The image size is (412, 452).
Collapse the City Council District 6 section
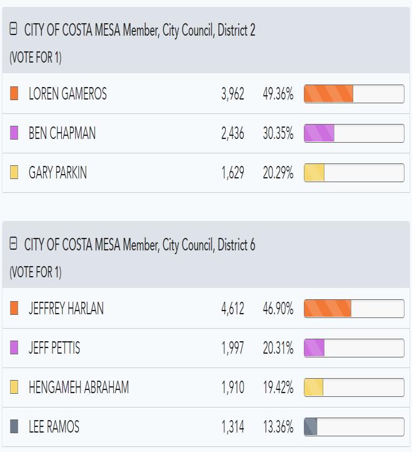14,244
